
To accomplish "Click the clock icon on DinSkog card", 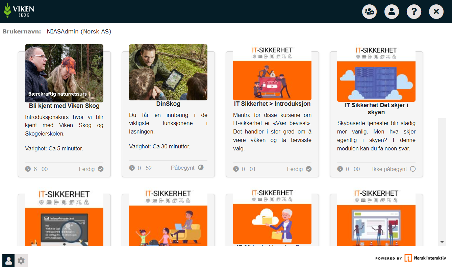I will (x=132, y=168).
